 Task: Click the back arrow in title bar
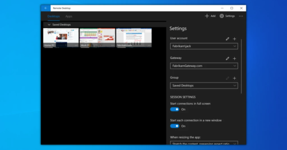click(46, 8)
